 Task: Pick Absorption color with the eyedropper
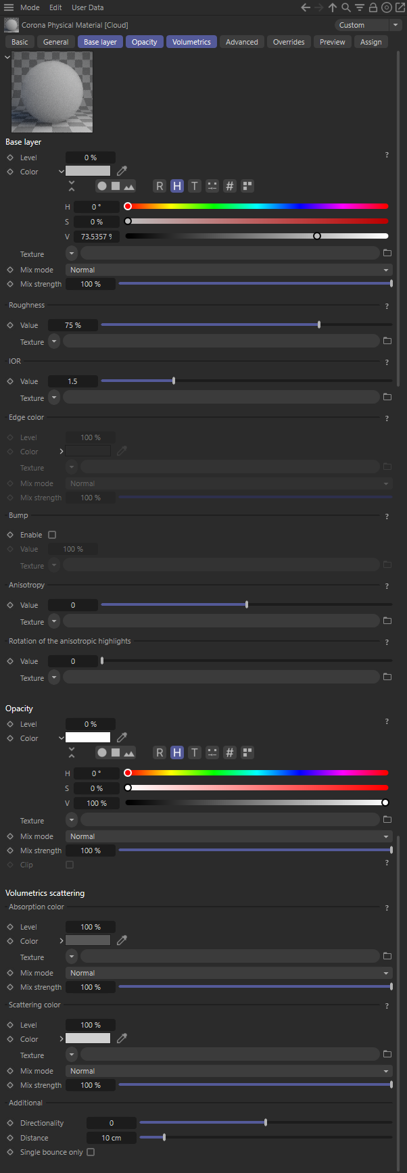click(x=122, y=940)
